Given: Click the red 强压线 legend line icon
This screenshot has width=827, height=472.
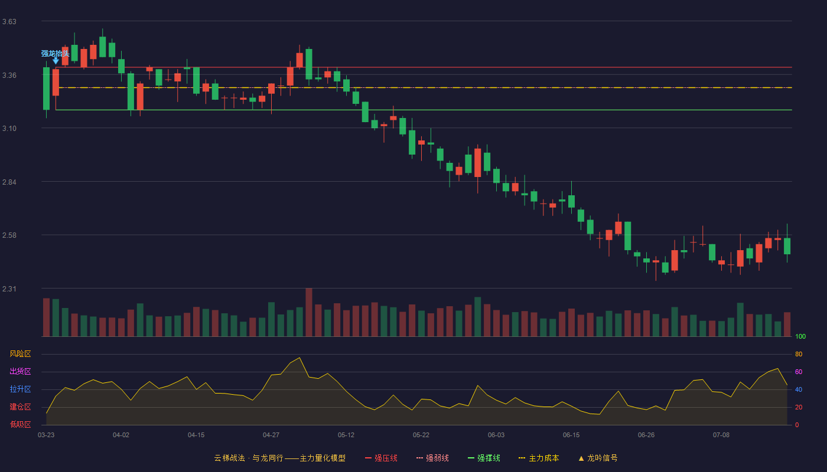Looking at the screenshot, I should (x=369, y=458).
